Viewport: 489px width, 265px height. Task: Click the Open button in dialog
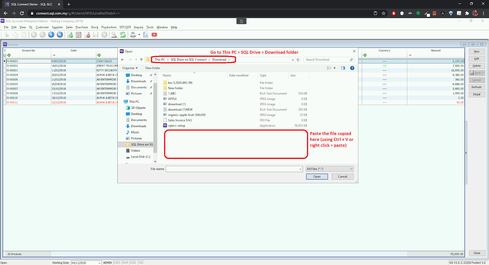[317, 177]
